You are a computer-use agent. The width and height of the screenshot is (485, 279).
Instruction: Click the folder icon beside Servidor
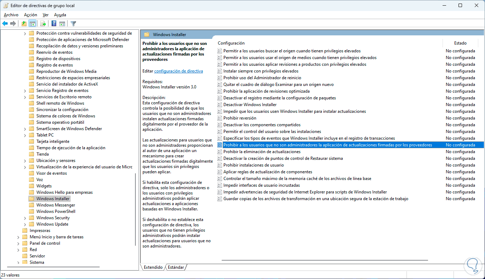coord(25,256)
